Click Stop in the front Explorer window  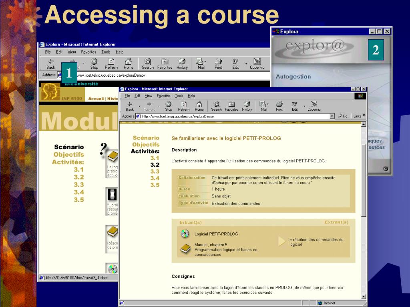(x=169, y=106)
